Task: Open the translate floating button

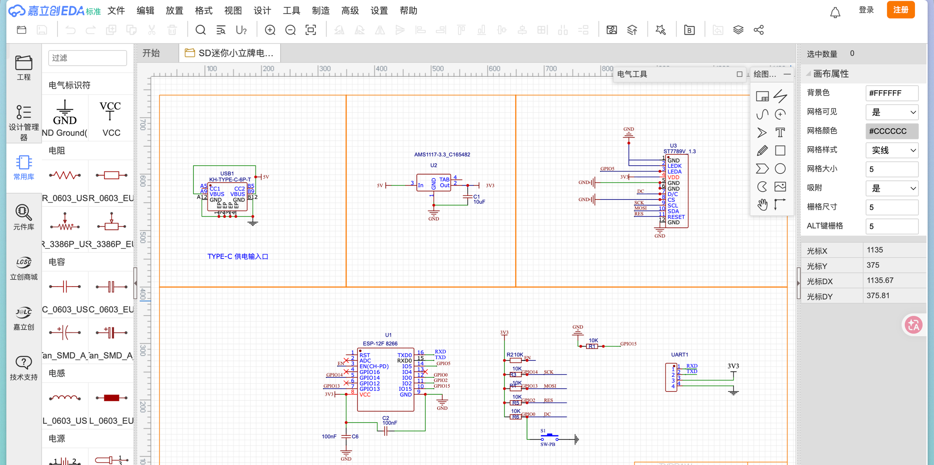Action: (x=913, y=325)
